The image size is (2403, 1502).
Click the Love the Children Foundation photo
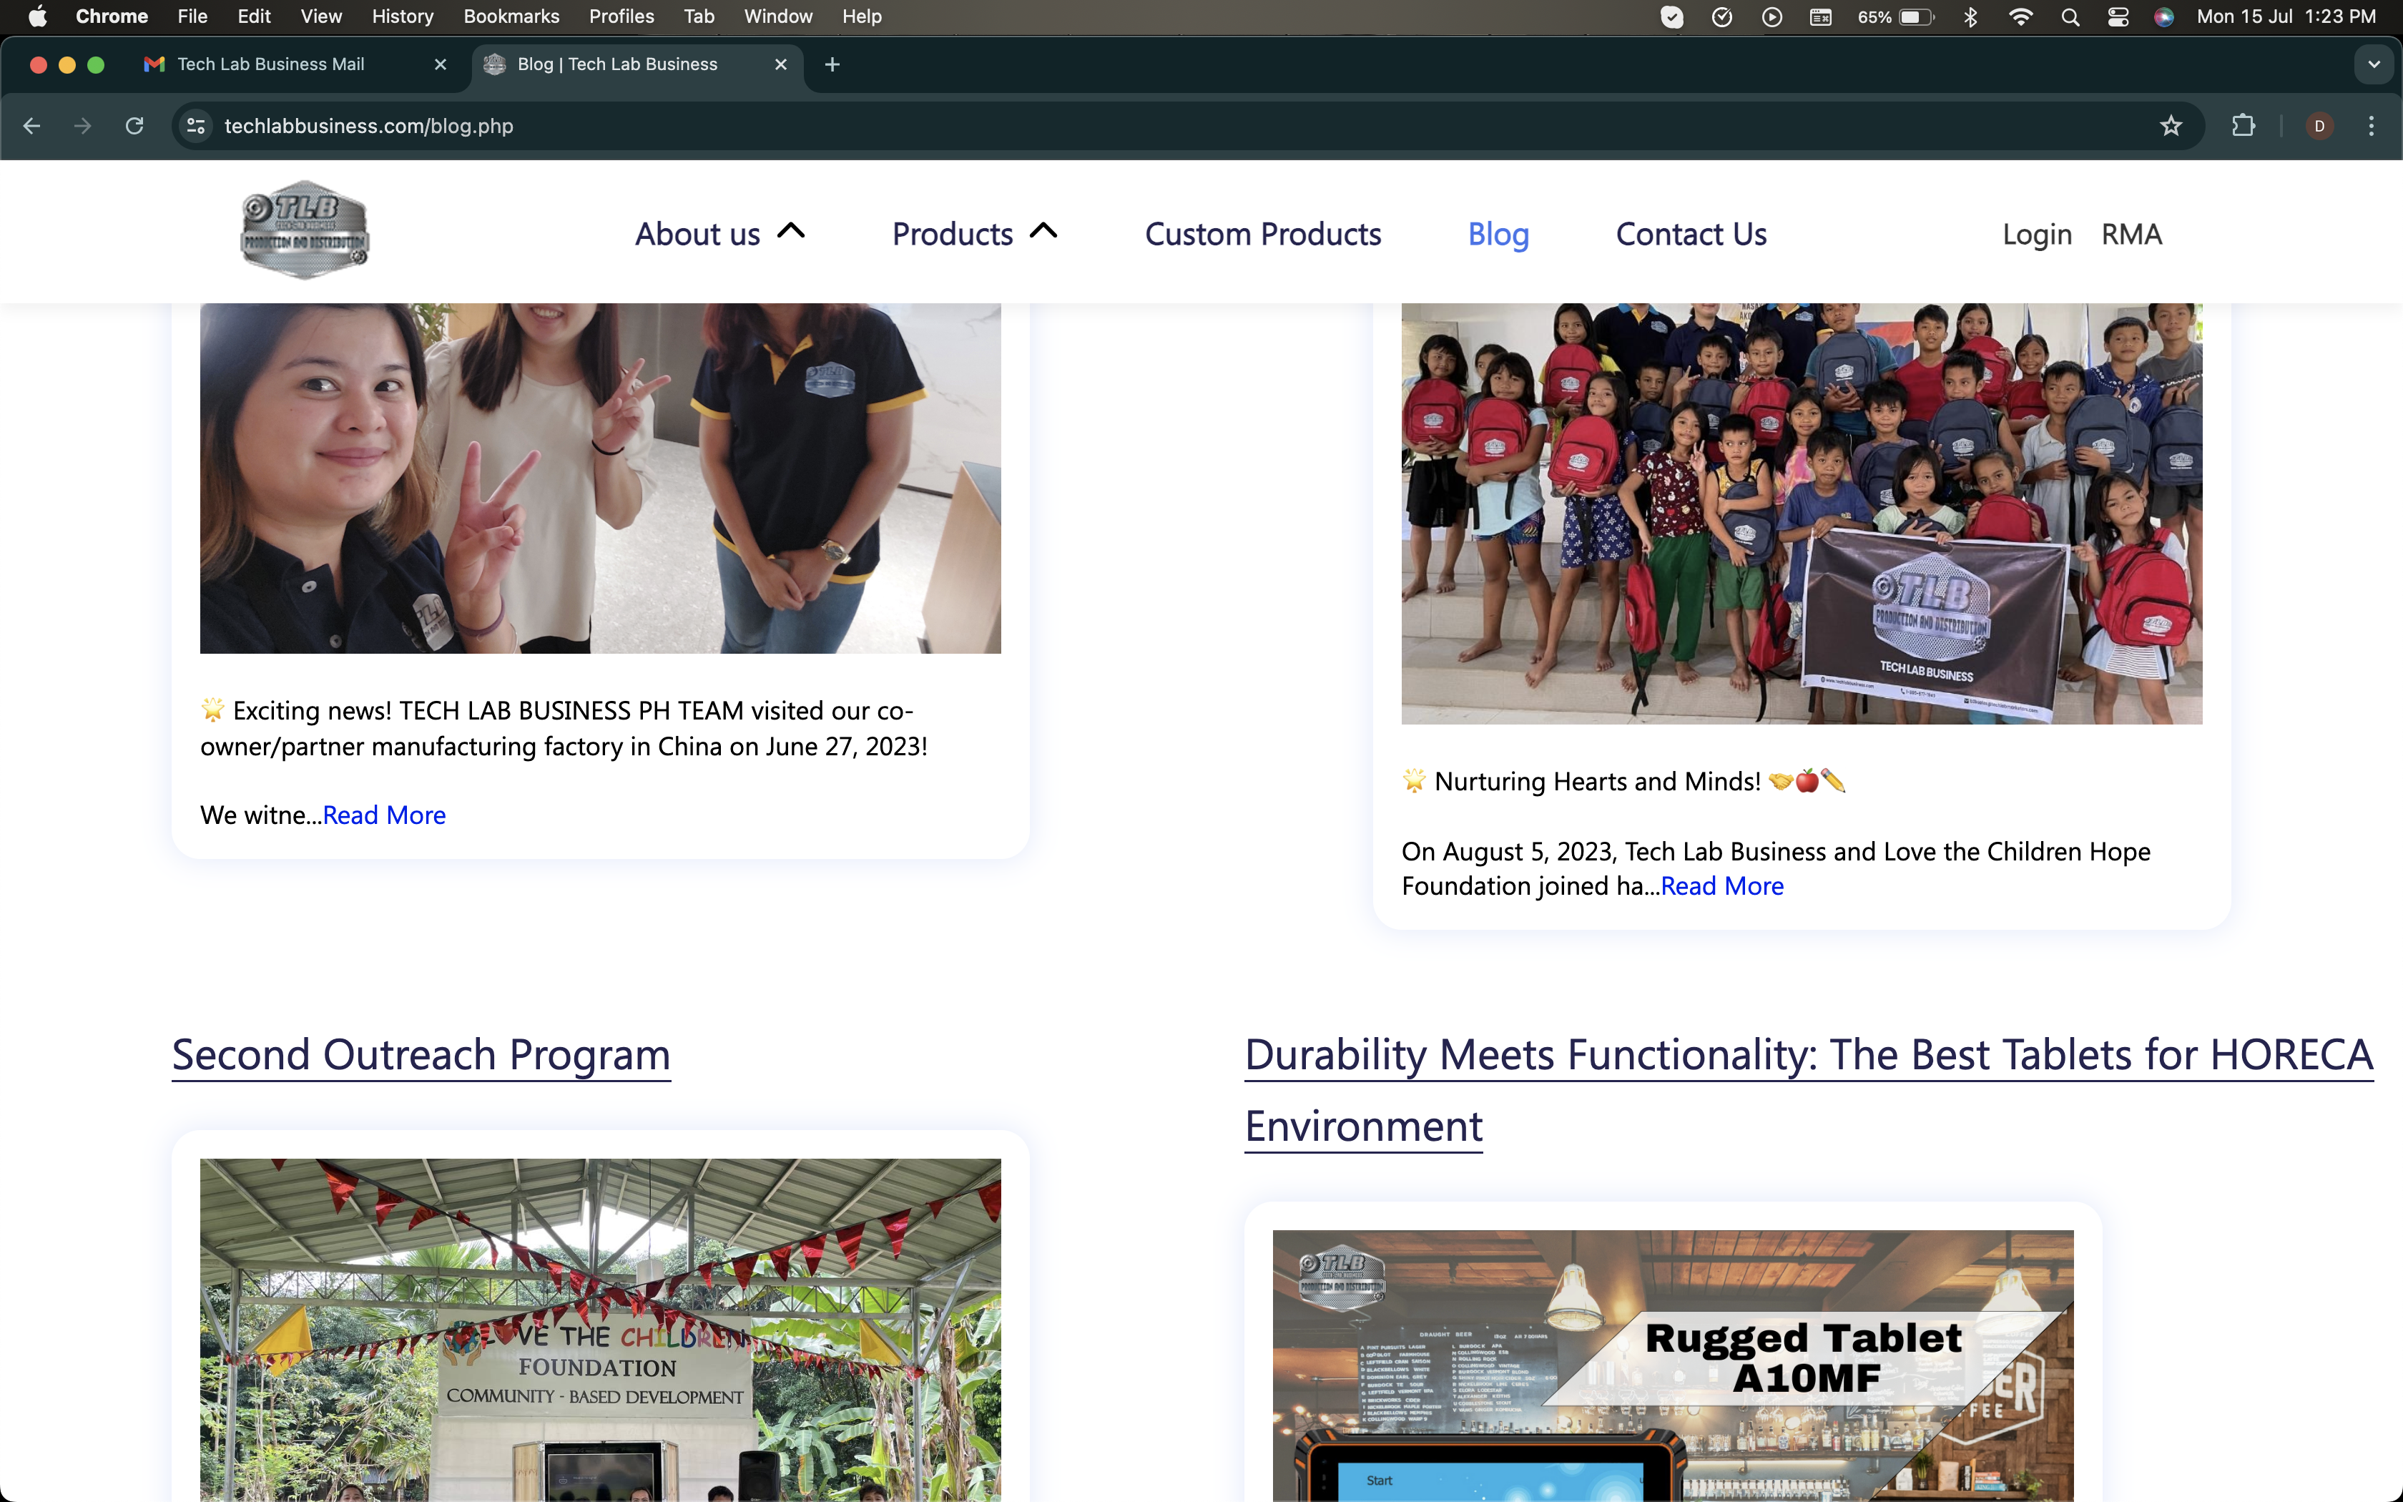point(600,1330)
